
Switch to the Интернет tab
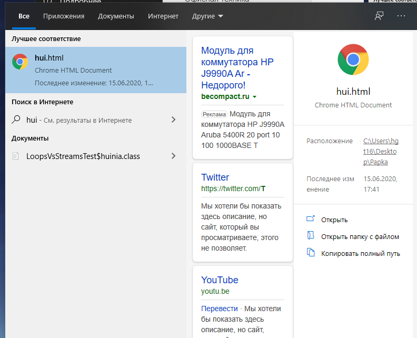tap(163, 16)
